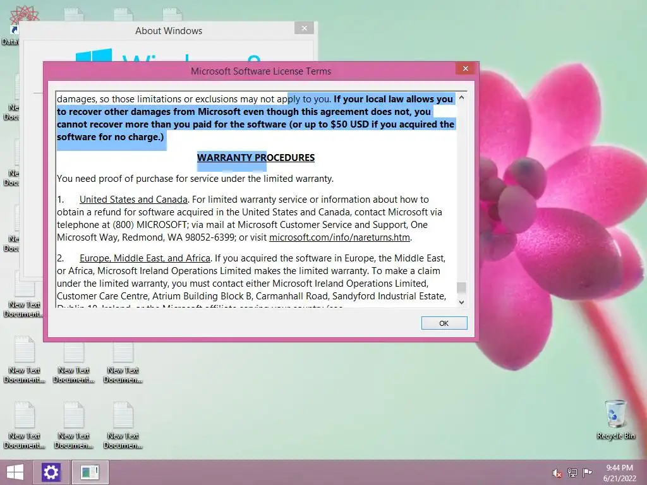Switch to the gear Settings taskbar app
647x485 pixels.
pos(51,472)
